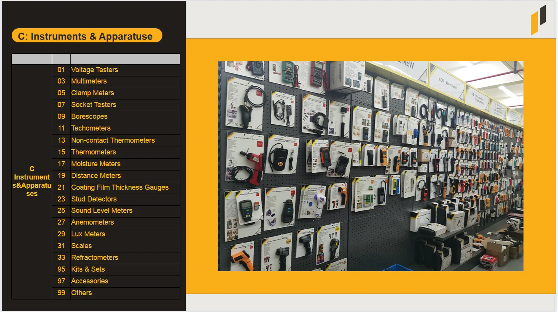The image size is (558, 312).
Task: Click Sound Level Meters row
Action: 102,210
